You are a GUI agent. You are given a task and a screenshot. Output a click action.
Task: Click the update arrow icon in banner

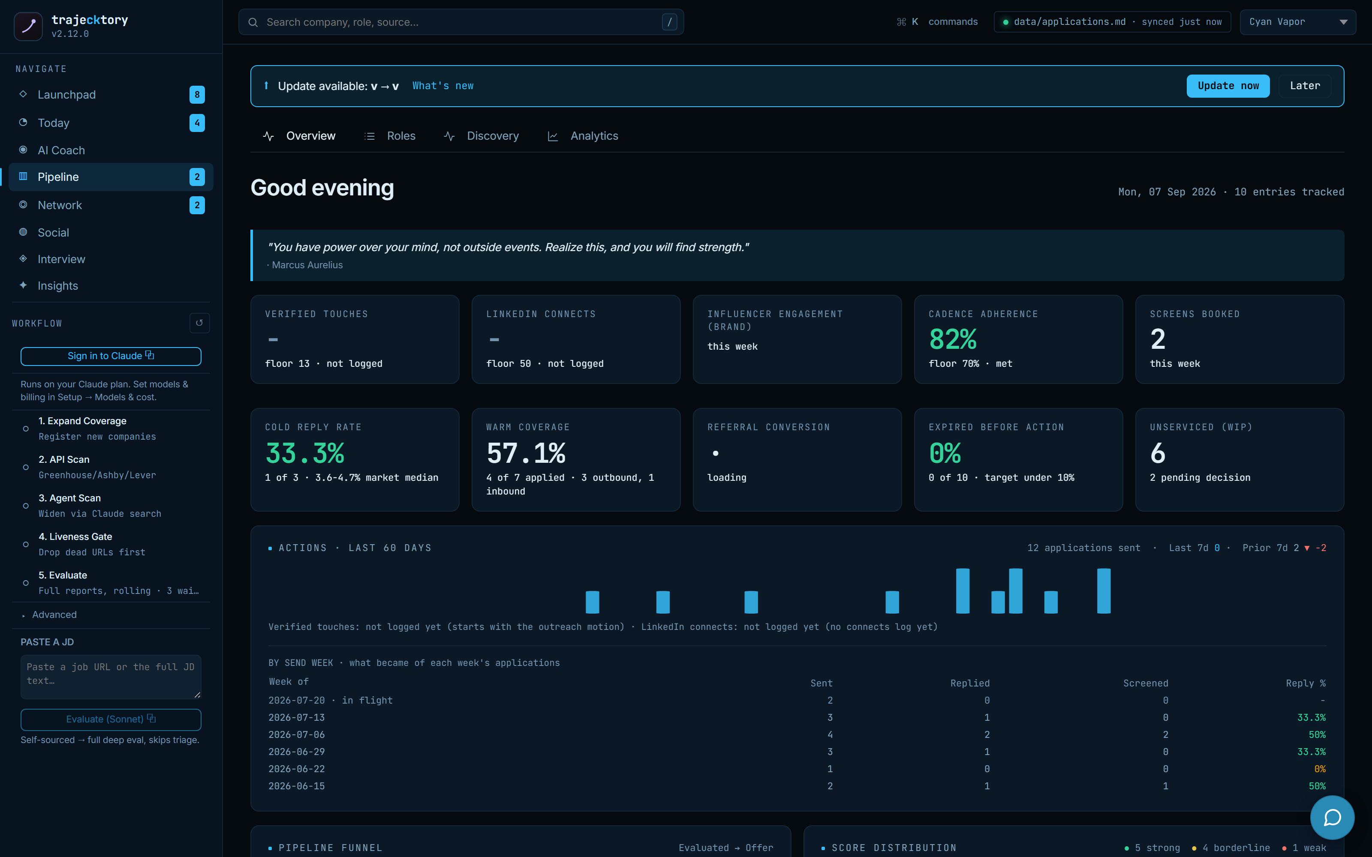pyautogui.click(x=266, y=86)
